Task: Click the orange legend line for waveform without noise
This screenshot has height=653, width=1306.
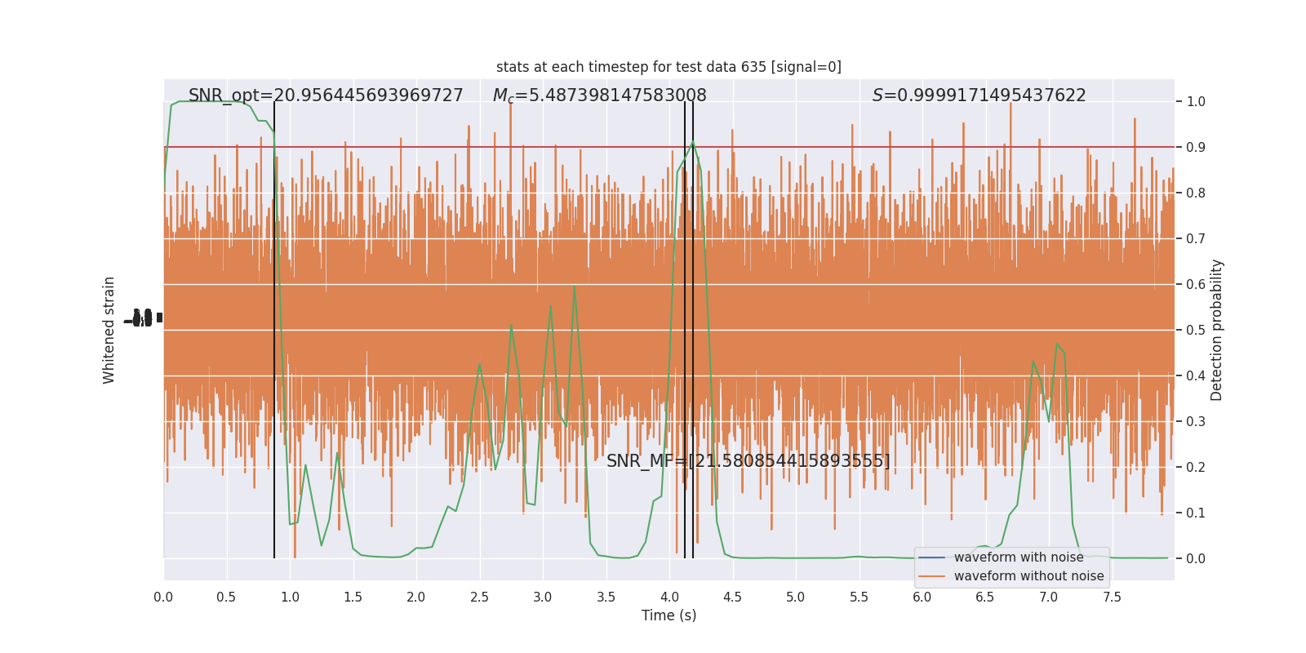Action: click(932, 576)
